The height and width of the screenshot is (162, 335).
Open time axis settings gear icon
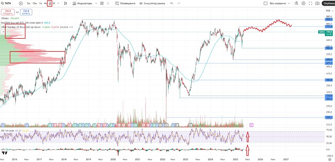click(x=329, y=159)
